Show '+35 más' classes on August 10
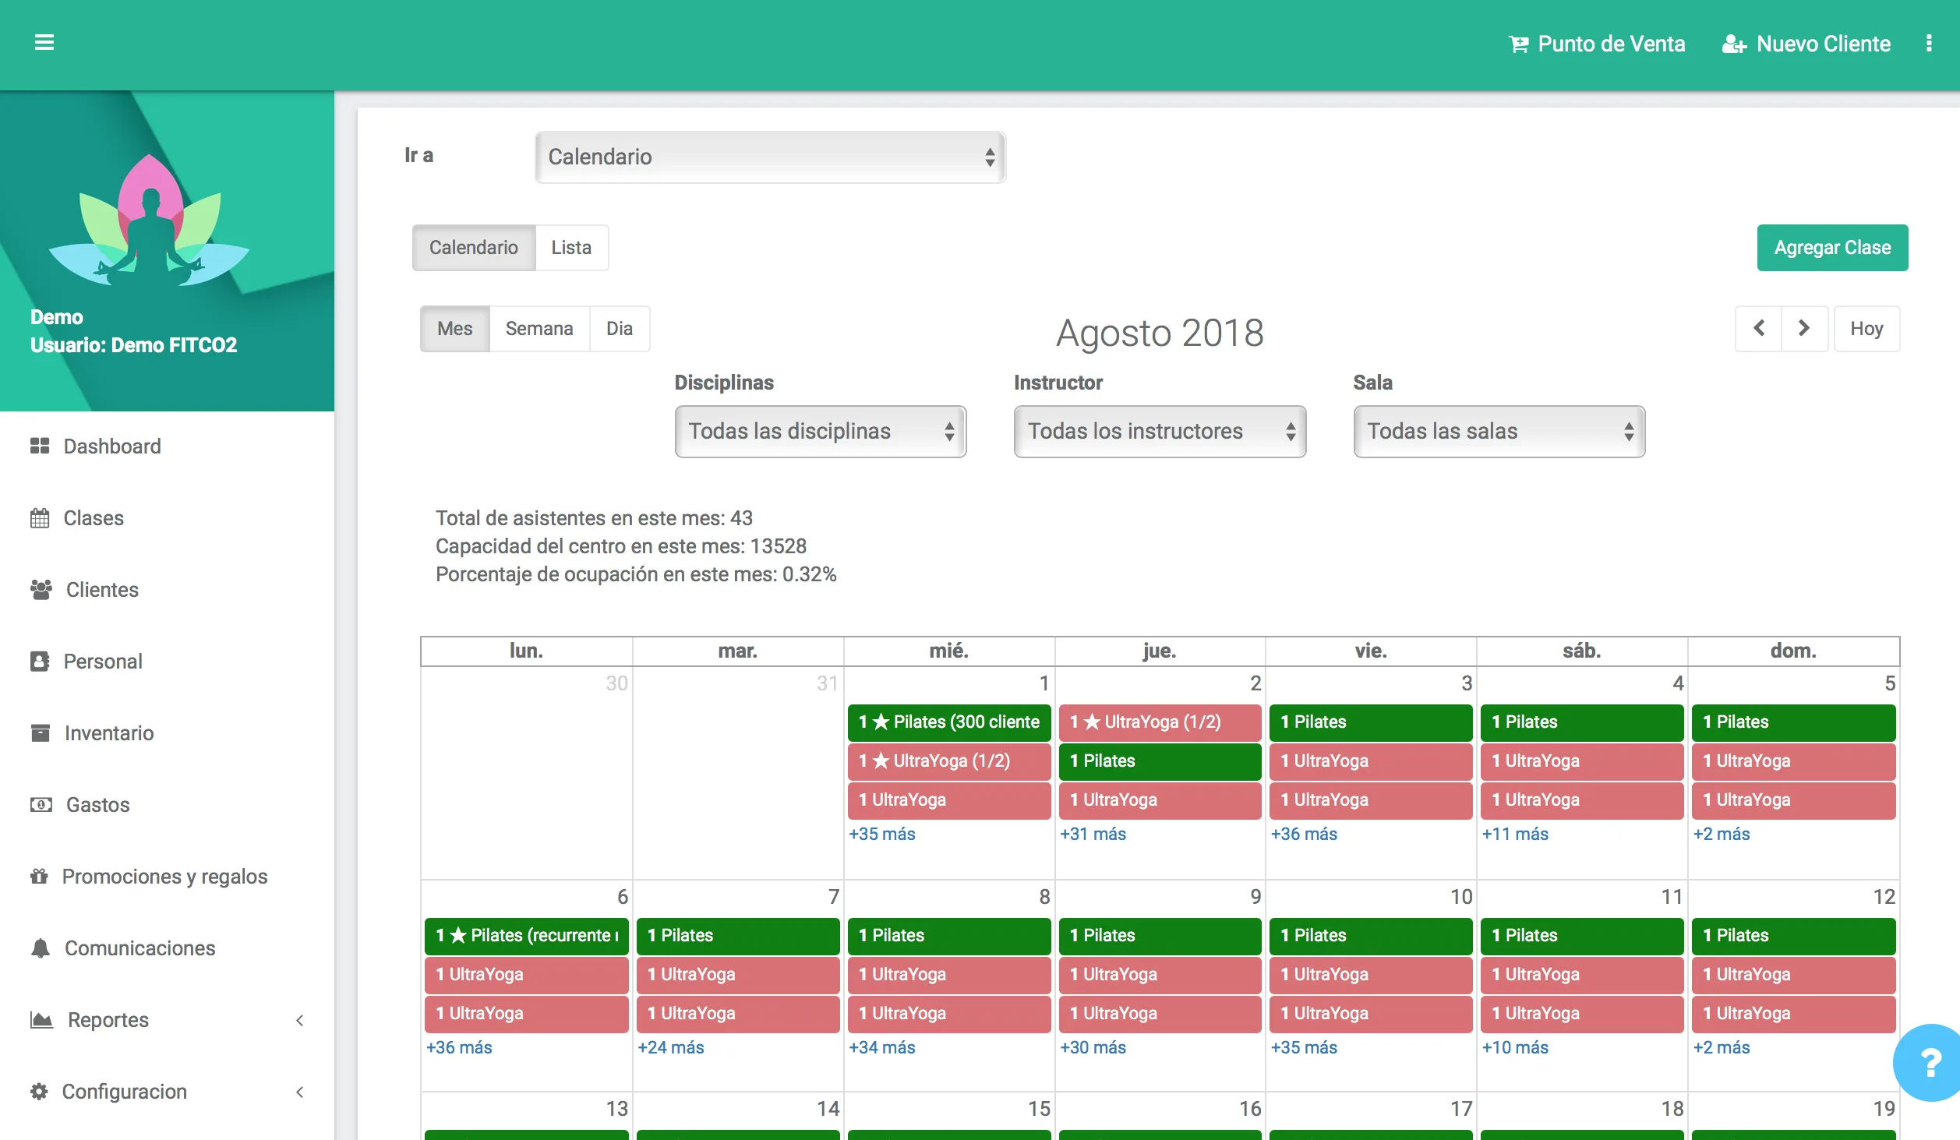1960x1140 pixels. pyautogui.click(x=1304, y=1047)
